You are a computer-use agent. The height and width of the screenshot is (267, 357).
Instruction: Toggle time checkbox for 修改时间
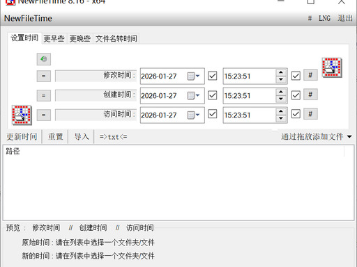tap(296, 76)
